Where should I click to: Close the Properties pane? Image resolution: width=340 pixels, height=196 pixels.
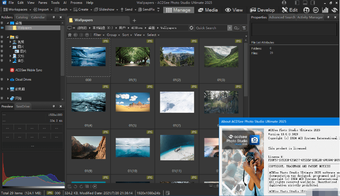(x=335, y=17)
